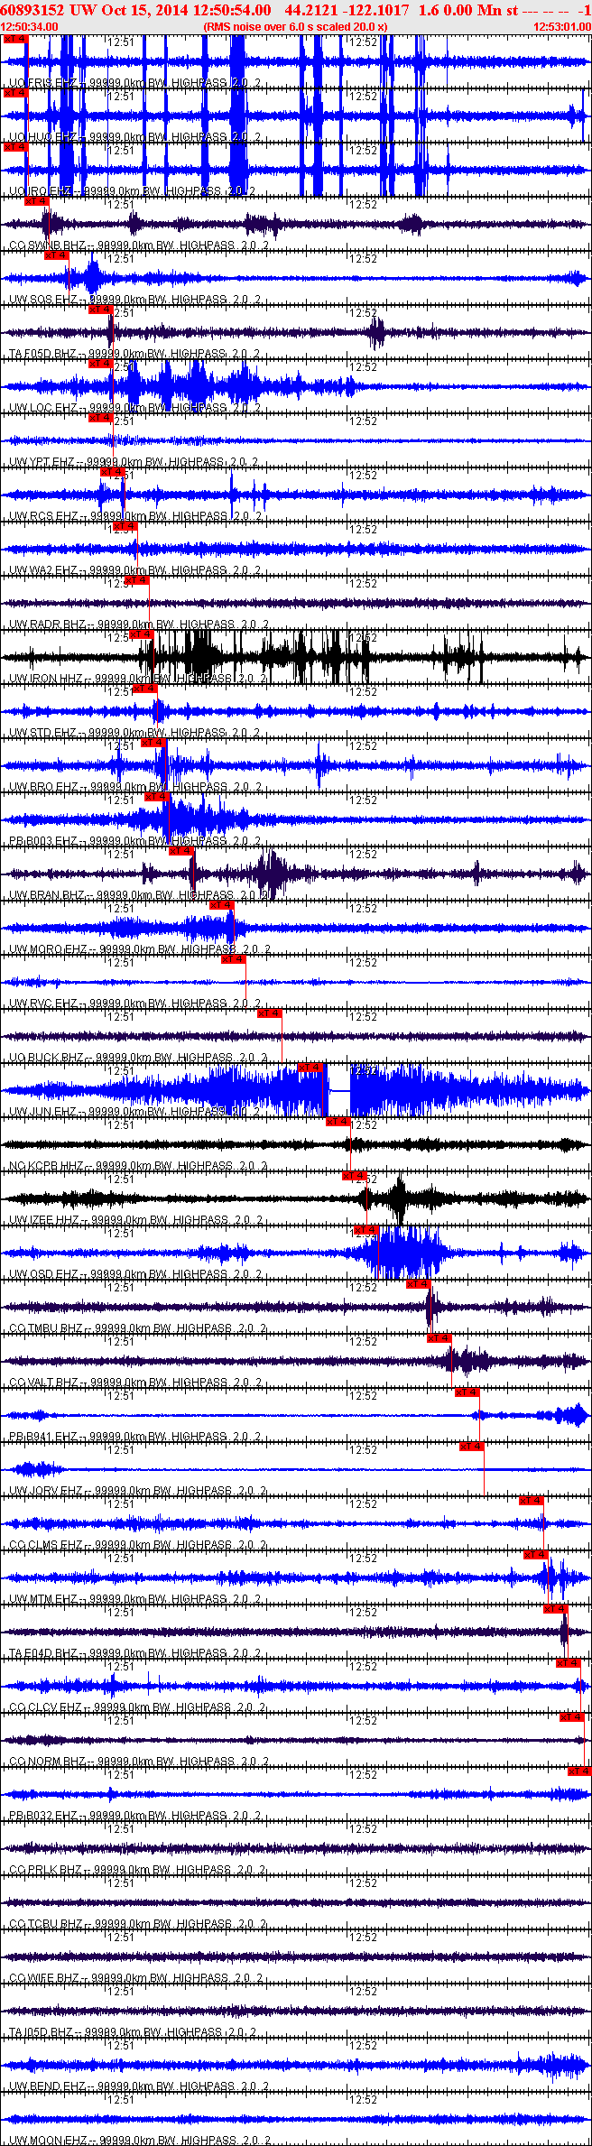Select the UW IZEE HHZ station label
This screenshot has width=592, height=2146.
click(137, 1220)
